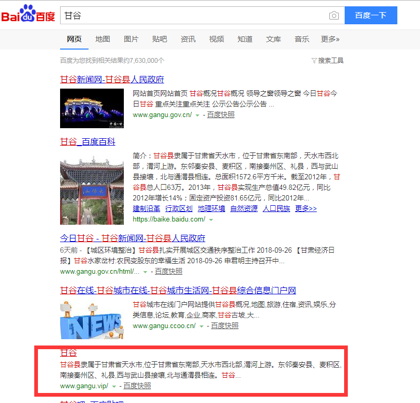Open the 今日甘谷 news result link
420x403 pixels.
point(133,238)
